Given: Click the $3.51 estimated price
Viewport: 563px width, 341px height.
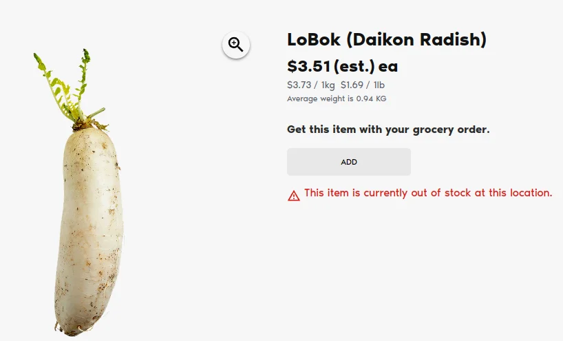Looking at the screenshot, I should coord(309,67).
